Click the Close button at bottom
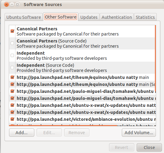Image resolution: width=164 pixels, height=153 pixels. click(149, 148)
